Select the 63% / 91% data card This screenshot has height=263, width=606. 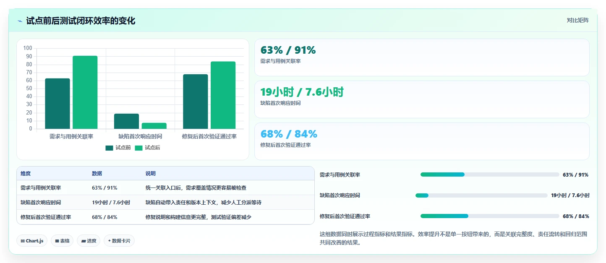(x=422, y=57)
